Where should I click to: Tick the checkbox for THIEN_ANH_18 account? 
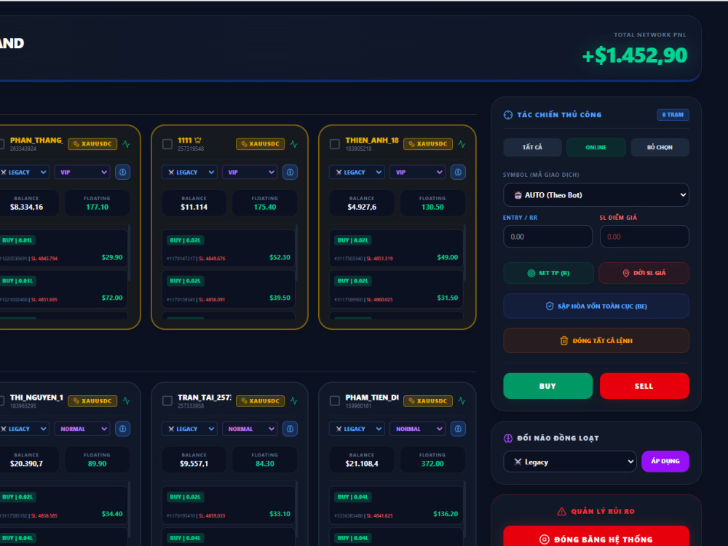tap(335, 144)
